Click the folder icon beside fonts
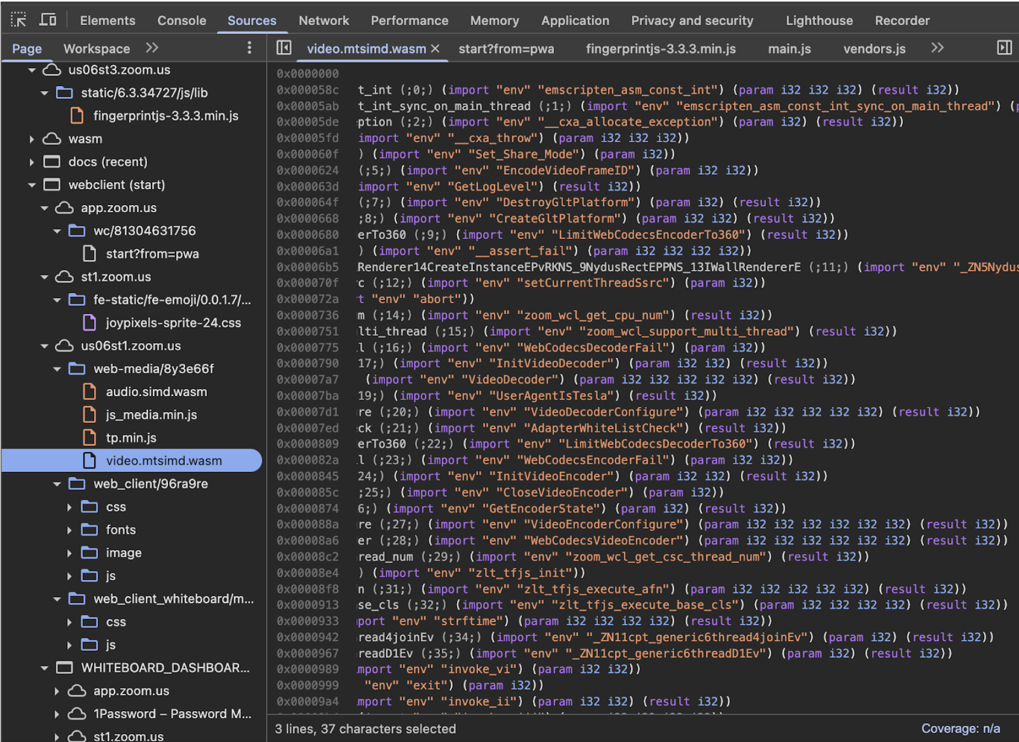This screenshot has width=1019, height=742. (89, 530)
